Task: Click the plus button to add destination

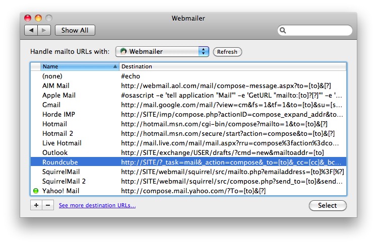Action: click(x=36, y=205)
